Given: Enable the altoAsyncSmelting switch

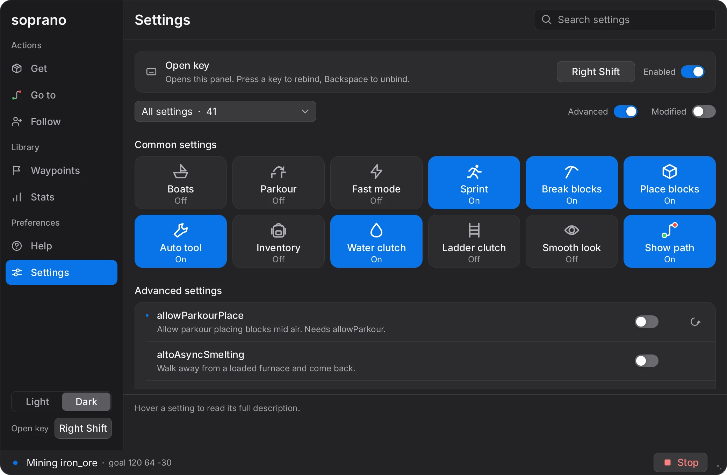Looking at the screenshot, I should pos(646,361).
